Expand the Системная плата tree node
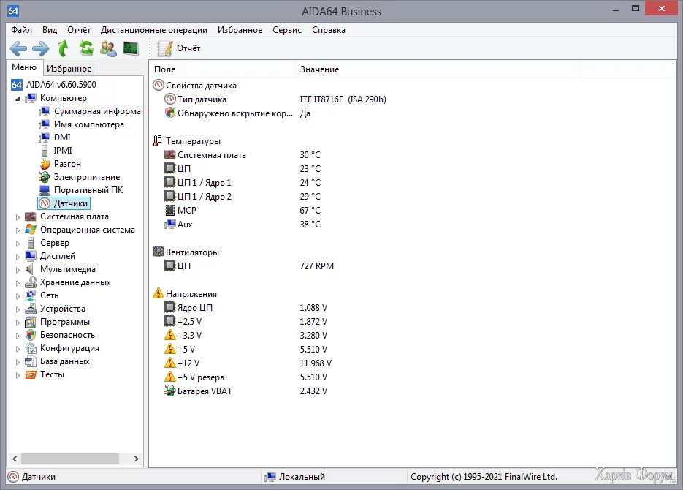Image resolution: width=683 pixels, height=490 pixels. [18, 216]
